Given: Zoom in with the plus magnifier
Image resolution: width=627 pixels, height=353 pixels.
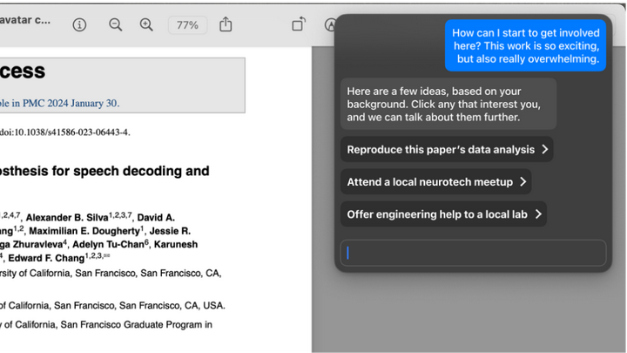Looking at the screenshot, I should [x=146, y=25].
